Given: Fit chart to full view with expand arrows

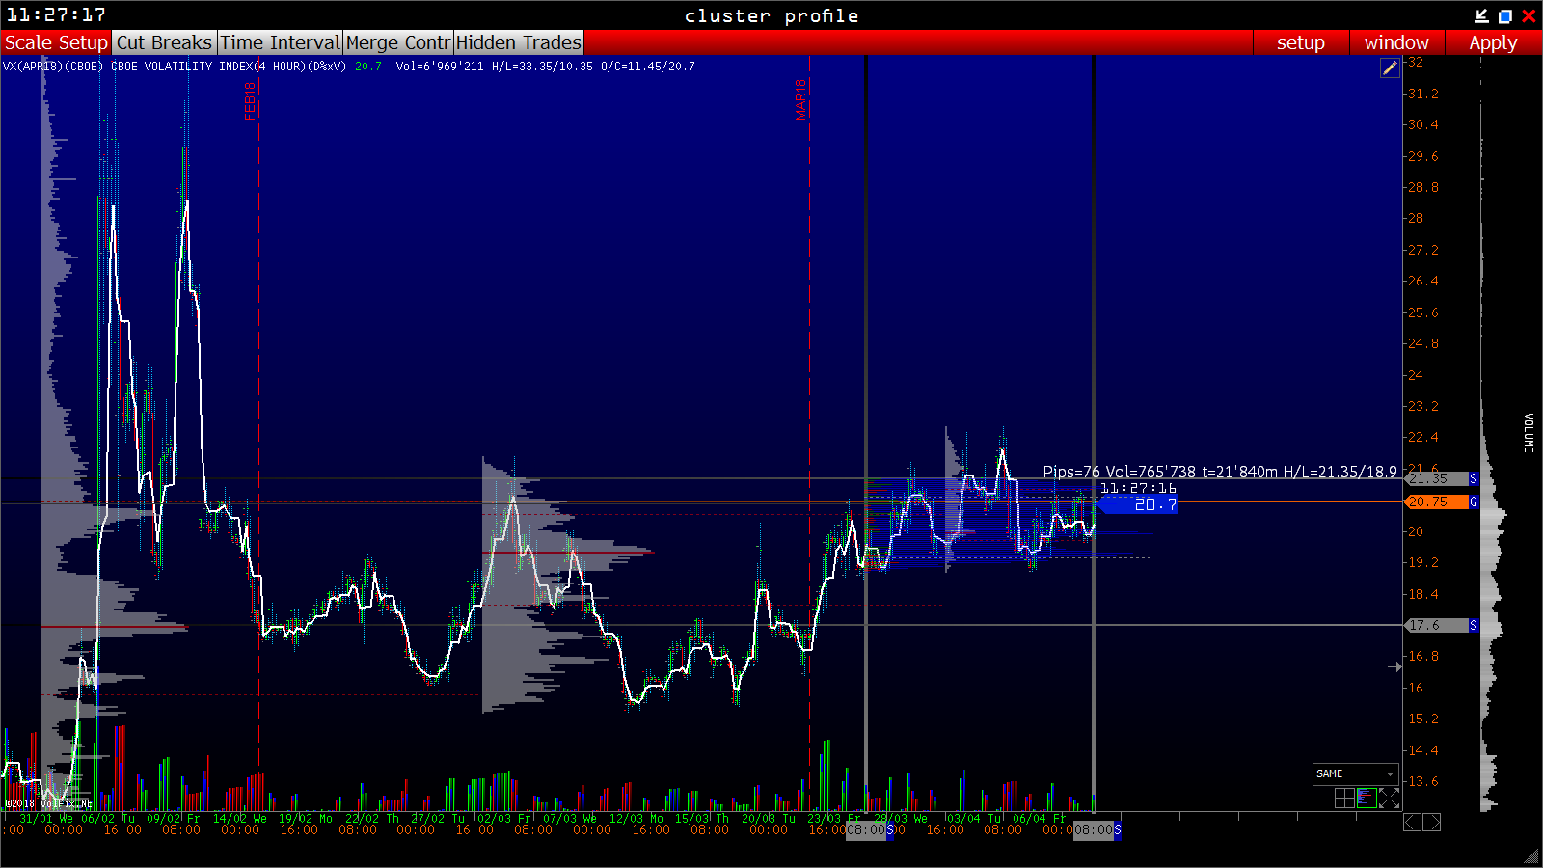Looking at the screenshot, I should click(x=1389, y=798).
